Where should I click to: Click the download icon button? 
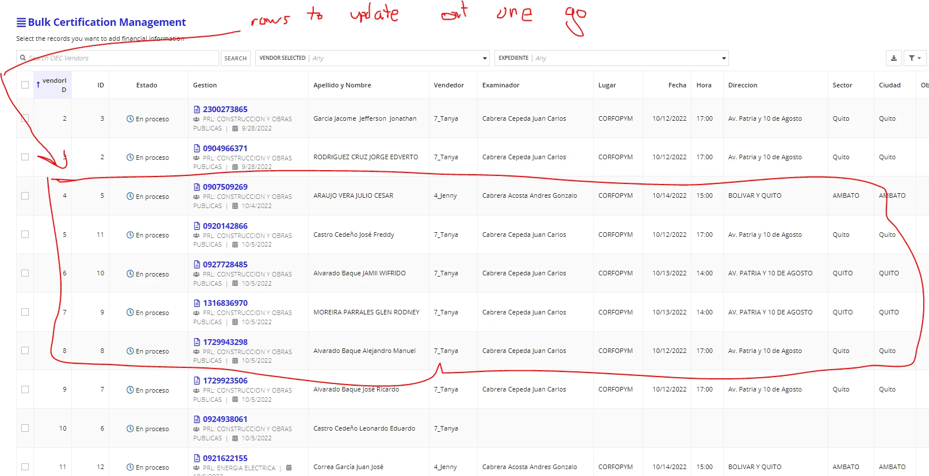coord(894,58)
